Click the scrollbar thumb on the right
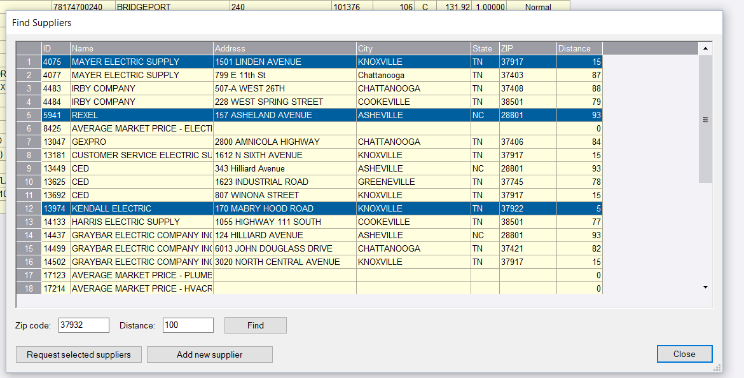This screenshot has width=744, height=378. [705, 119]
